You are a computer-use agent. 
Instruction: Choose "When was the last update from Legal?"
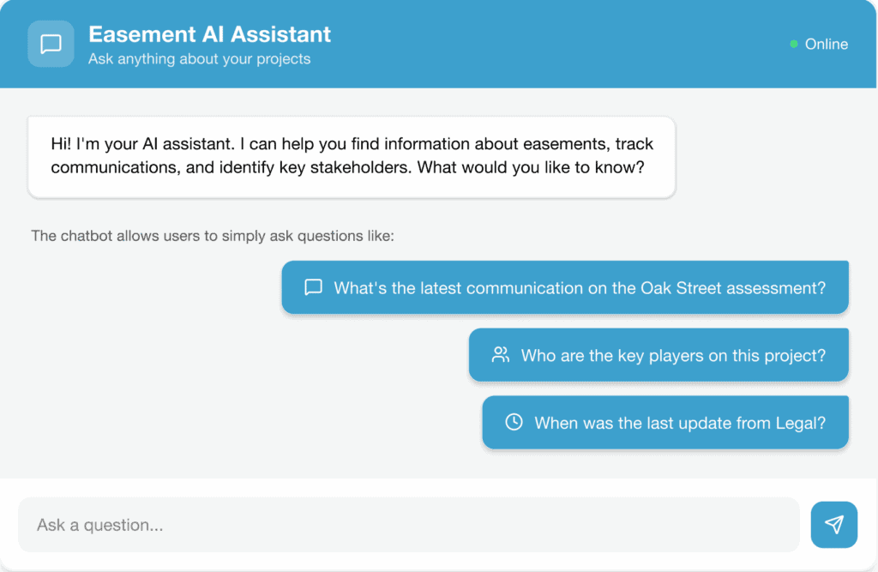[679, 422]
